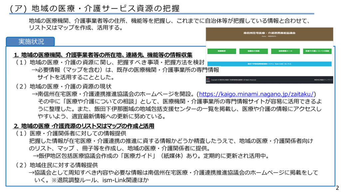The height and width of the screenshot is (192, 341).
Task: Click the 南信州在宅医療・介護連携推進協議会 brown header title
Action: (269, 33)
